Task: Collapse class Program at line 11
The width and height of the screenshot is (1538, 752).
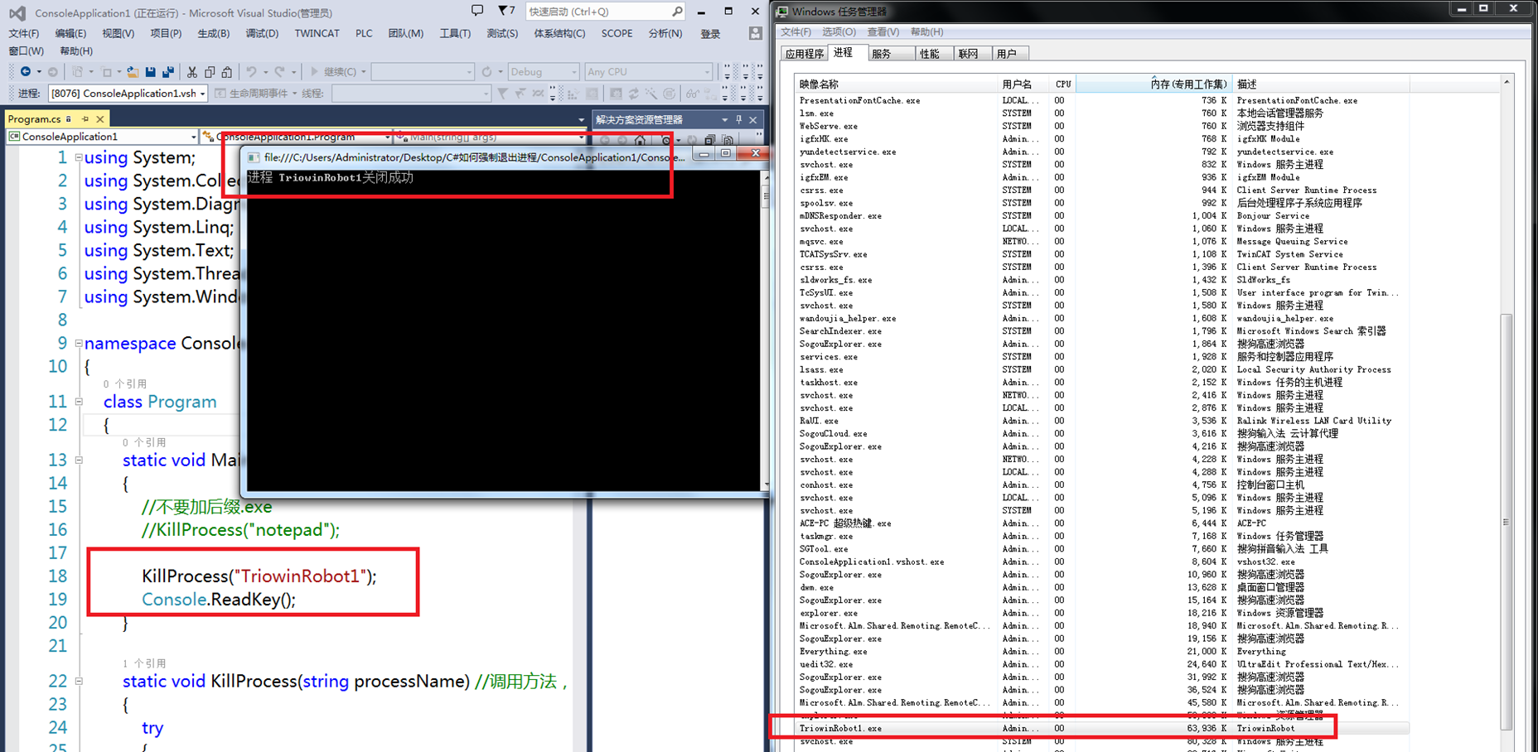Action: [x=79, y=402]
